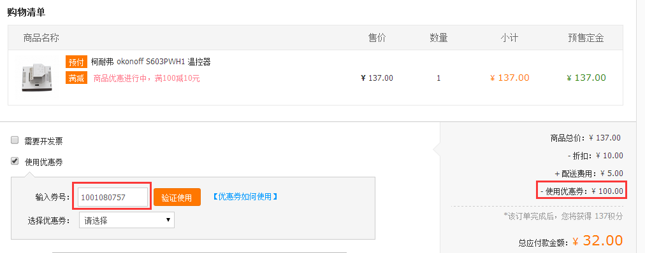The image size is (645, 253).
Task: Uncheck the 使用优惠券 coupon checkbox
Action: coord(15,161)
